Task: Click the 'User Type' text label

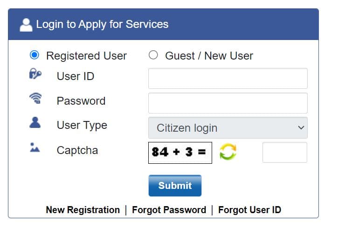Action: click(x=82, y=125)
